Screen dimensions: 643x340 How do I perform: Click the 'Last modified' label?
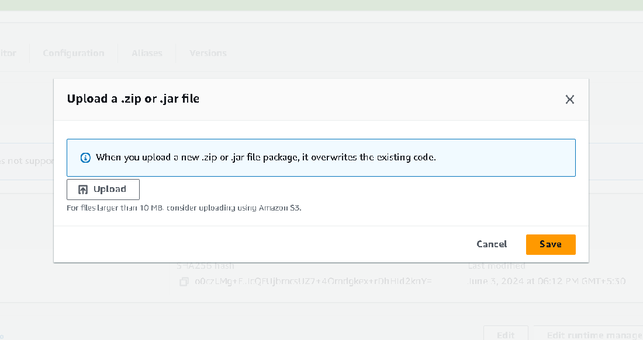pyautogui.click(x=496, y=266)
